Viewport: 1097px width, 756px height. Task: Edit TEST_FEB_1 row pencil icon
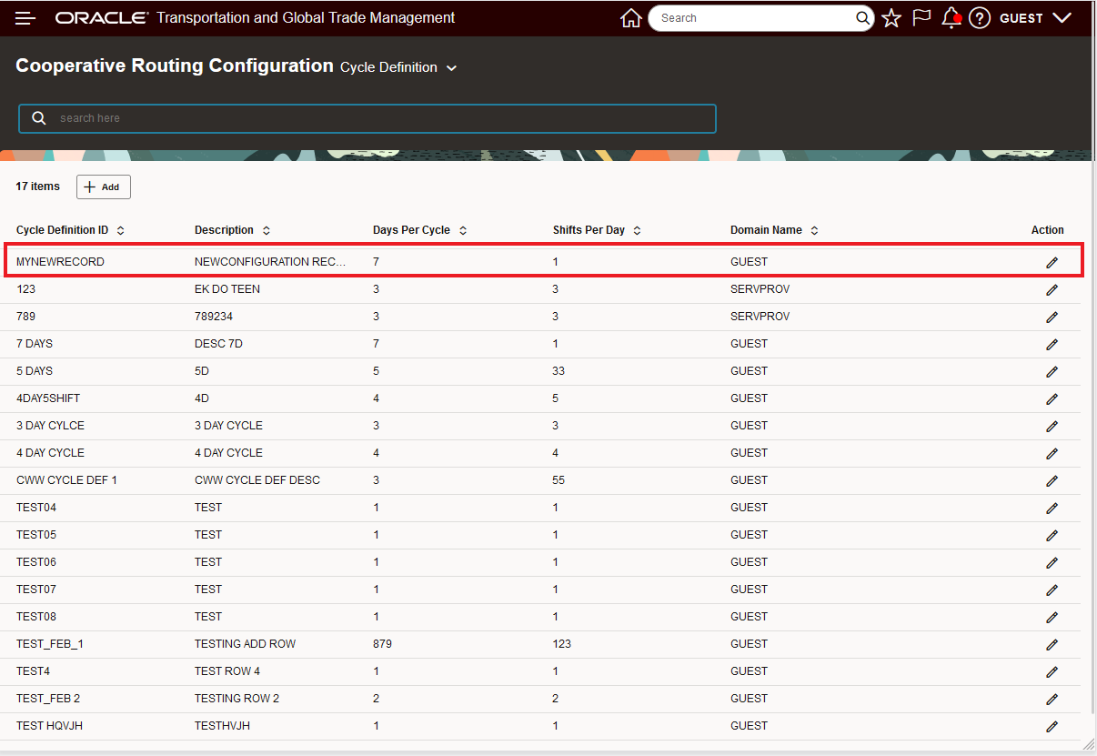coord(1052,644)
